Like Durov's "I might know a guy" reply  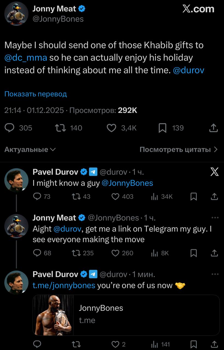pyautogui.click(x=116, y=197)
